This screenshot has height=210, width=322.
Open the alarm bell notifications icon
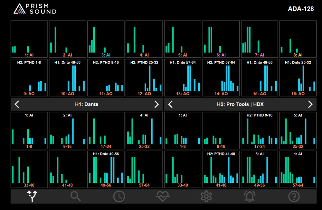[x=250, y=196]
